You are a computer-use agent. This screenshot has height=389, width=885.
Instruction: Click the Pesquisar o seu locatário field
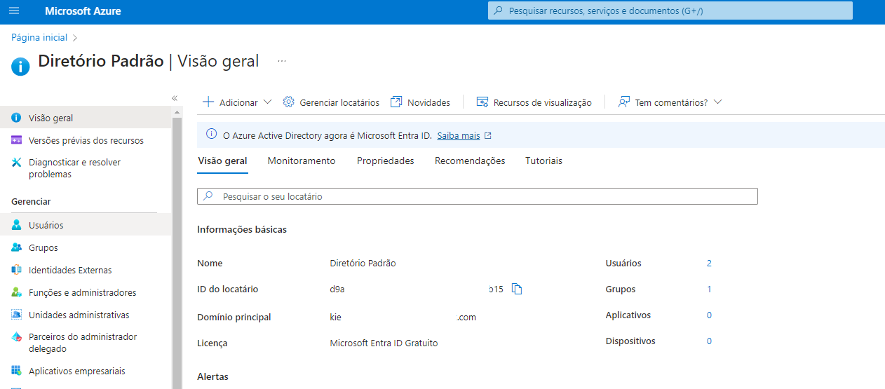pyautogui.click(x=478, y=196)
